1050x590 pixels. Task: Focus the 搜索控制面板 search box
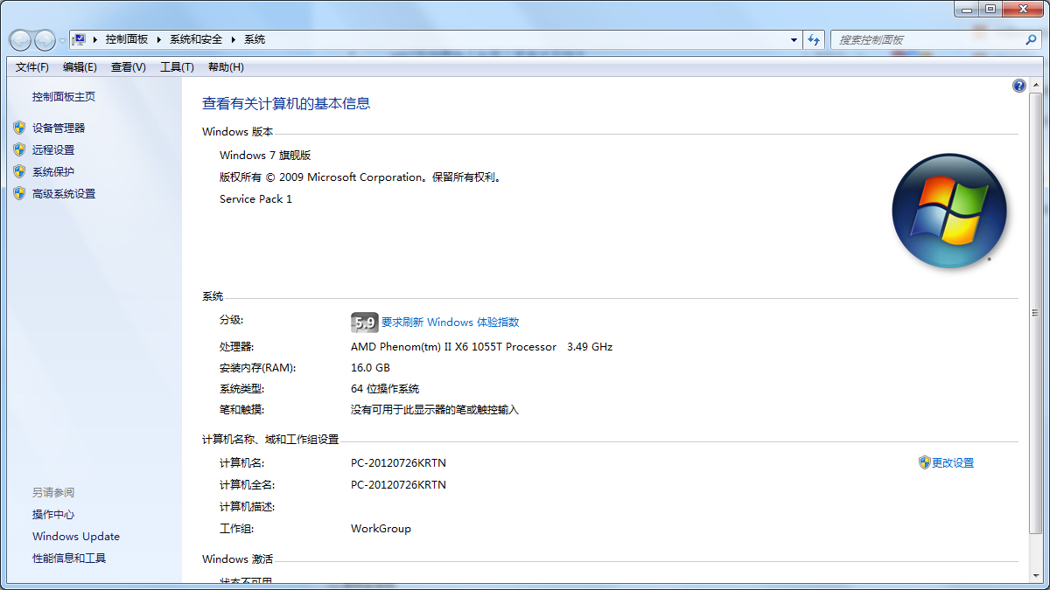(927, 39)
